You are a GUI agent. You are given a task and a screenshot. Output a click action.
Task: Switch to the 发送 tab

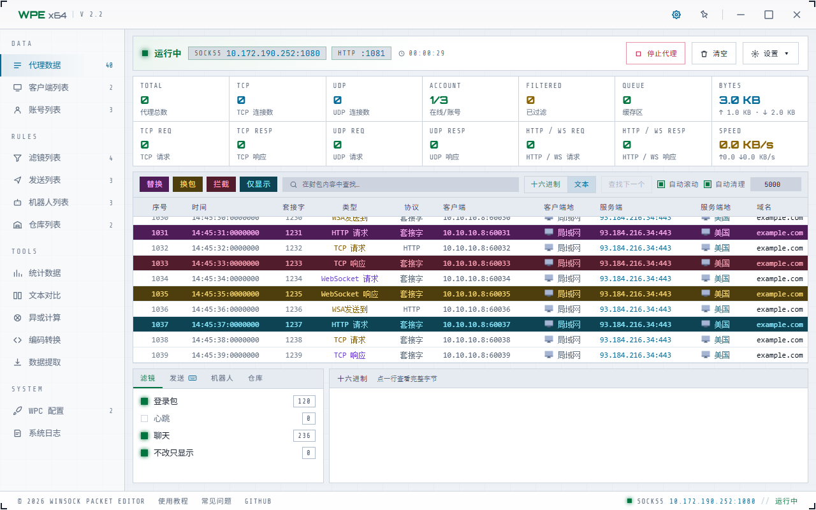[183, 378]
